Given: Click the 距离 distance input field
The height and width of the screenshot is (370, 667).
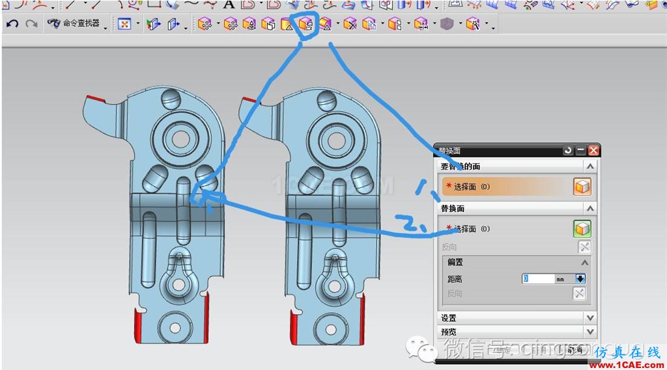Looking at the screenshot, I should pos(538,279).
